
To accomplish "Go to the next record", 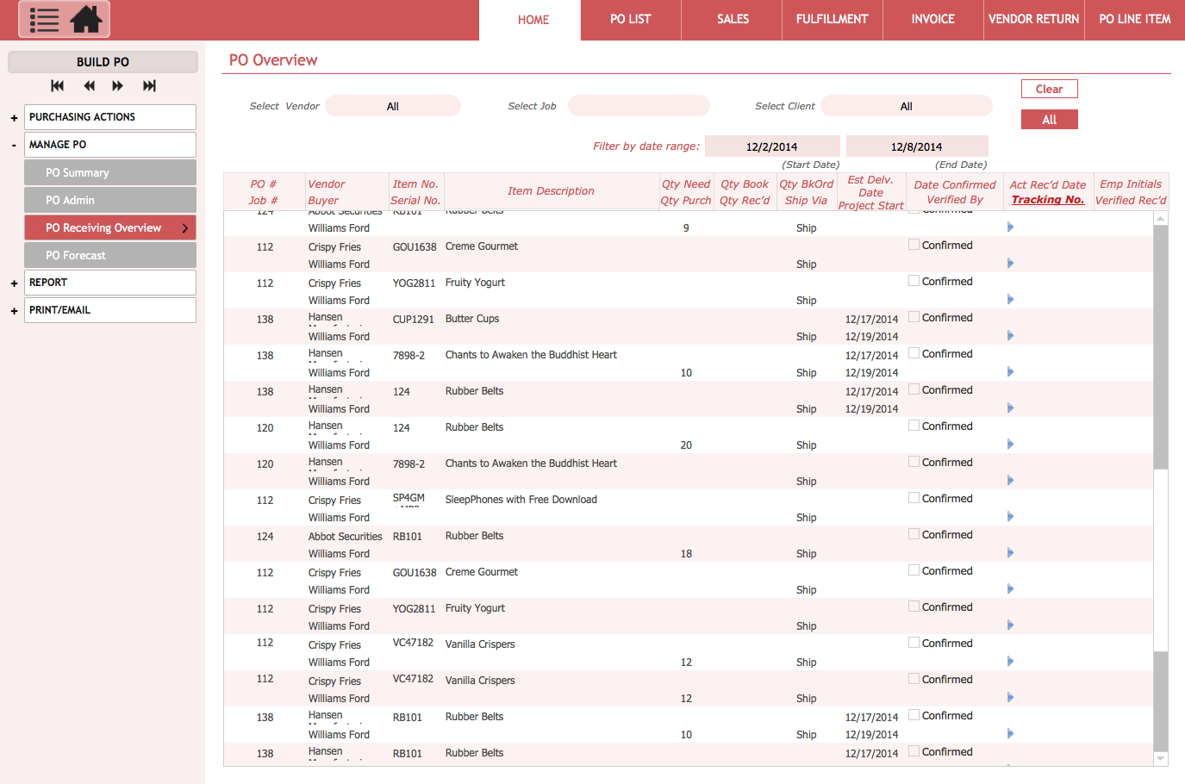I will click(117, 85).
